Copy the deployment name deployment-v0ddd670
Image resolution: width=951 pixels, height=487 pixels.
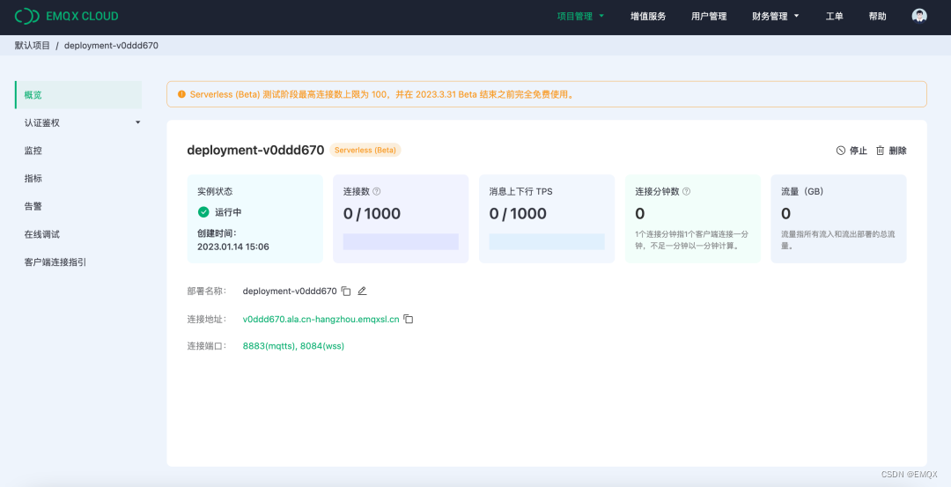[346, 291]
